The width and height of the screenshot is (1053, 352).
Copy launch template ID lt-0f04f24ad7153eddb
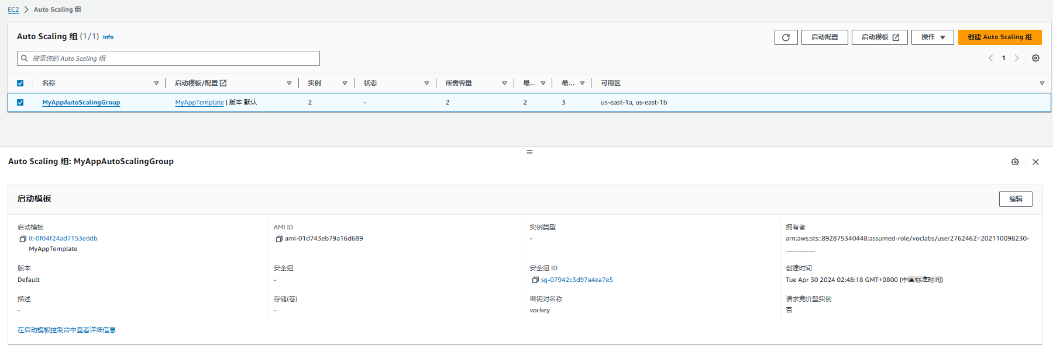(x=23, y=239)
